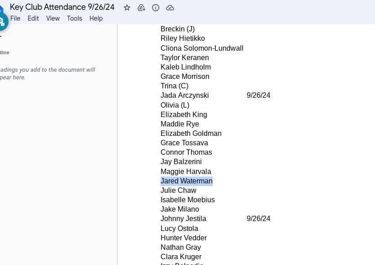The image size is (375, 265).
Task: Click on the name Isabelle Moebius
Action: [x=187, y=200]
